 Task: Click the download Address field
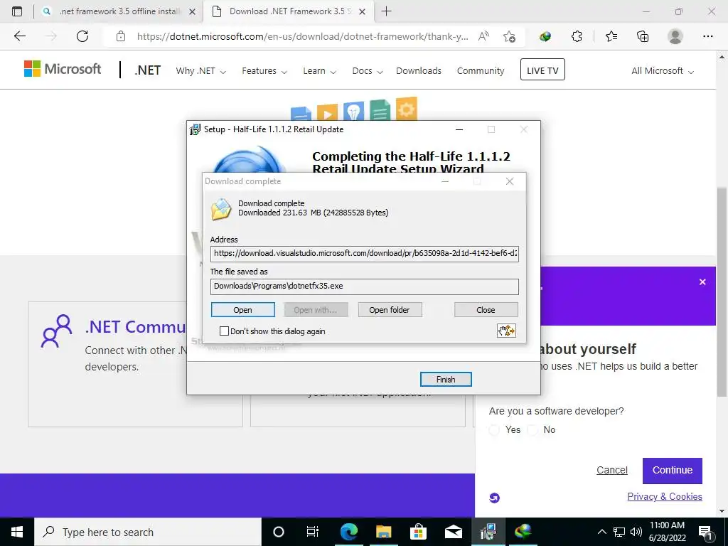coord(365,254)
